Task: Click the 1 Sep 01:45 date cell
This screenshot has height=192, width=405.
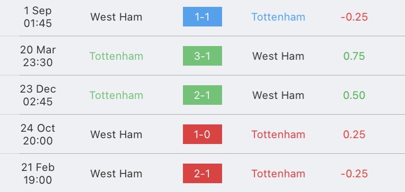Action: [38, 17]
